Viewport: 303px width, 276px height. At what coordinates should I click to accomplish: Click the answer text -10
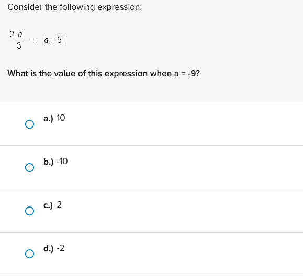point(62,162)
